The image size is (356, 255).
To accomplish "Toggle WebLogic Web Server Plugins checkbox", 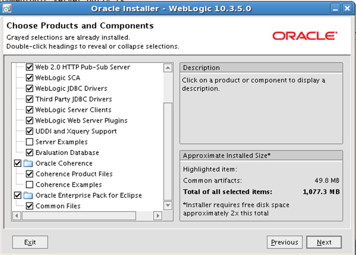I will (29, 121).
